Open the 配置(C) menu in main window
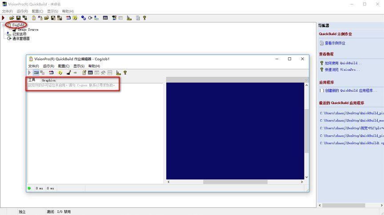The image size is (384, 215). pos(37,11)
